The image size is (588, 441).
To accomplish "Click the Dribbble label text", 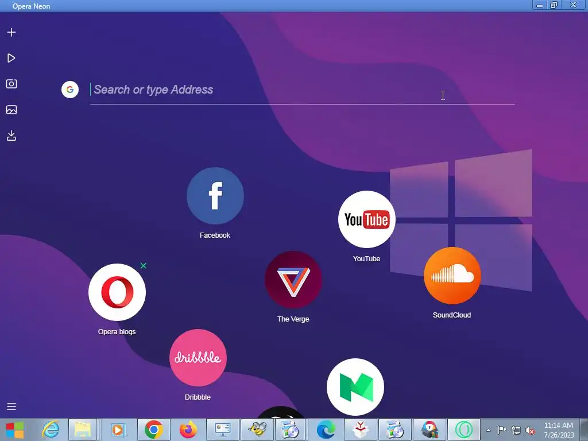I will [198, 397].
